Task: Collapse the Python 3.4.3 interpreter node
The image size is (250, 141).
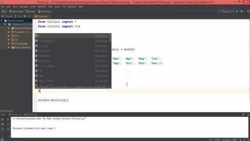Action: [5, 24]
